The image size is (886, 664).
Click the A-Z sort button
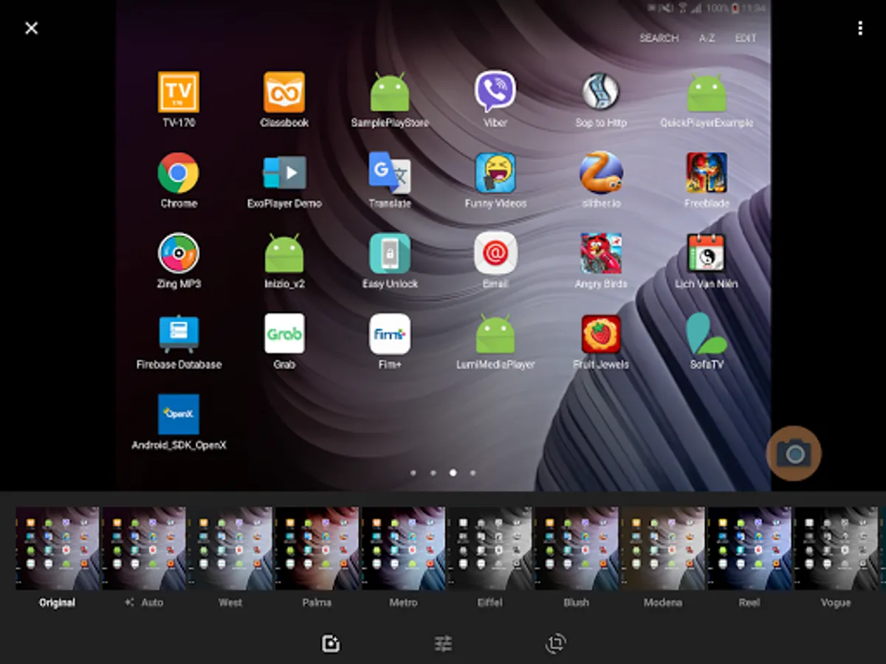707,38
